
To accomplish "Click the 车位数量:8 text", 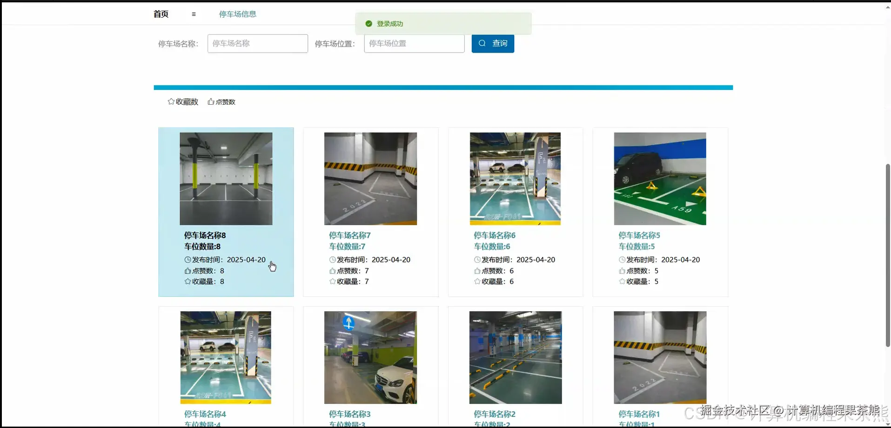I will coord(202,247).
